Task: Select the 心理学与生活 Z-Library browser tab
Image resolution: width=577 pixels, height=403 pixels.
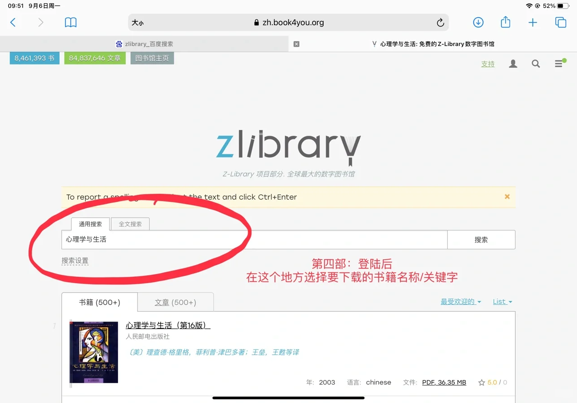Action: tap(433, 44)
